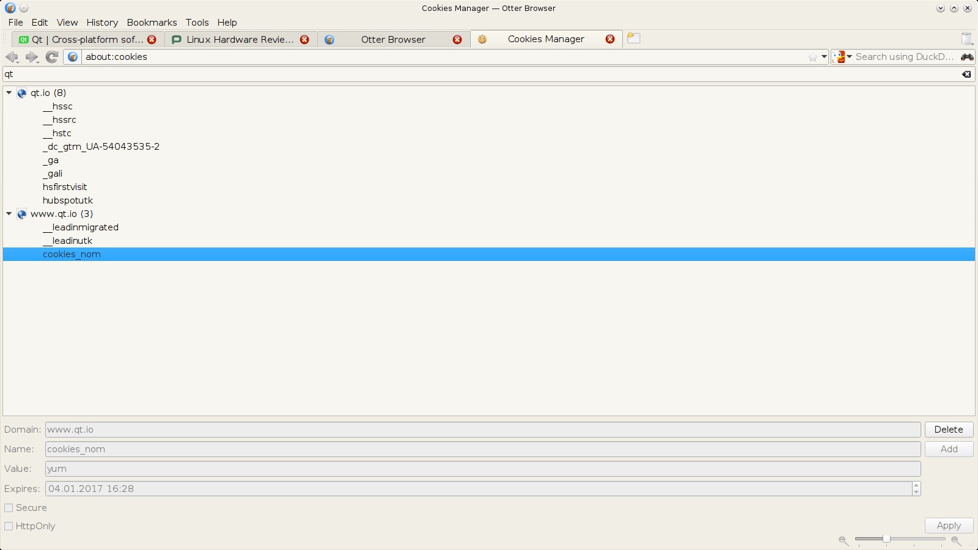Screen dimensions: 978x550
Task: Select the __hssrc cookie
Action: (59, 120)
